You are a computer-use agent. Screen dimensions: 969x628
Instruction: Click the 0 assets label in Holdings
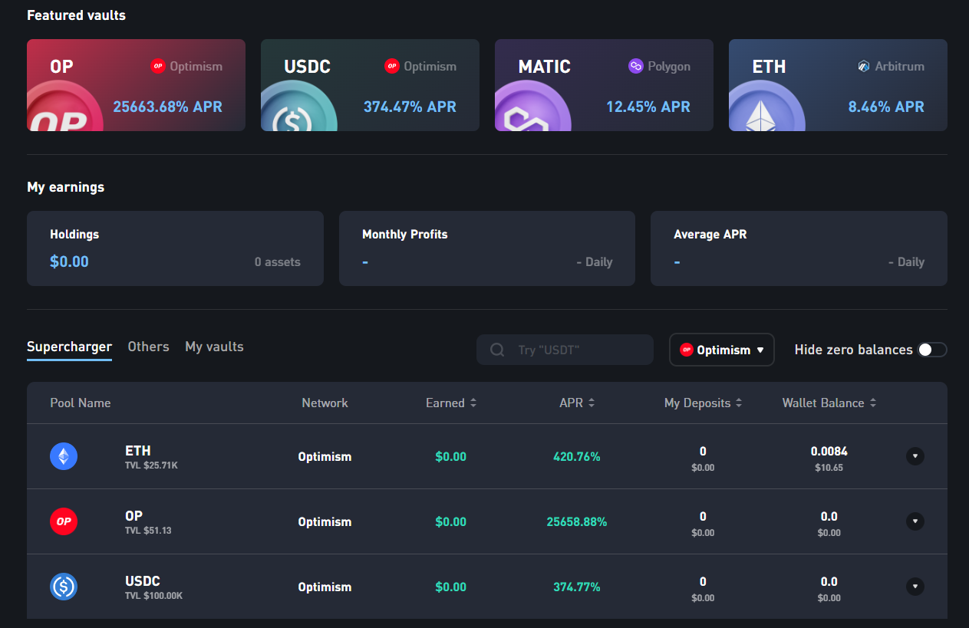278,262
